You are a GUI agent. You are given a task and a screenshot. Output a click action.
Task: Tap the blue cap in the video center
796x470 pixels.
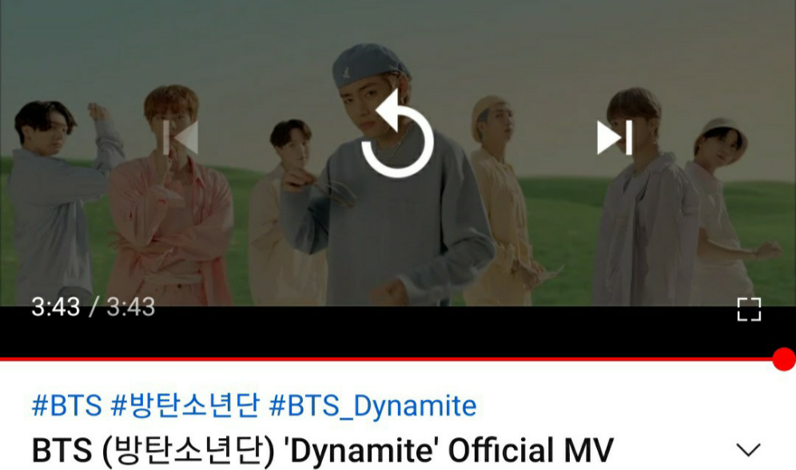click(369, 63)
